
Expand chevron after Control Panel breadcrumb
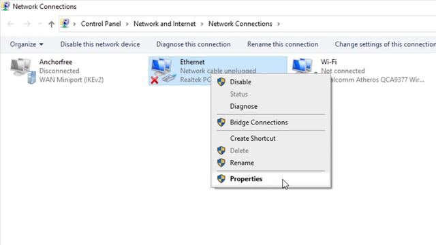coord(127,24)
